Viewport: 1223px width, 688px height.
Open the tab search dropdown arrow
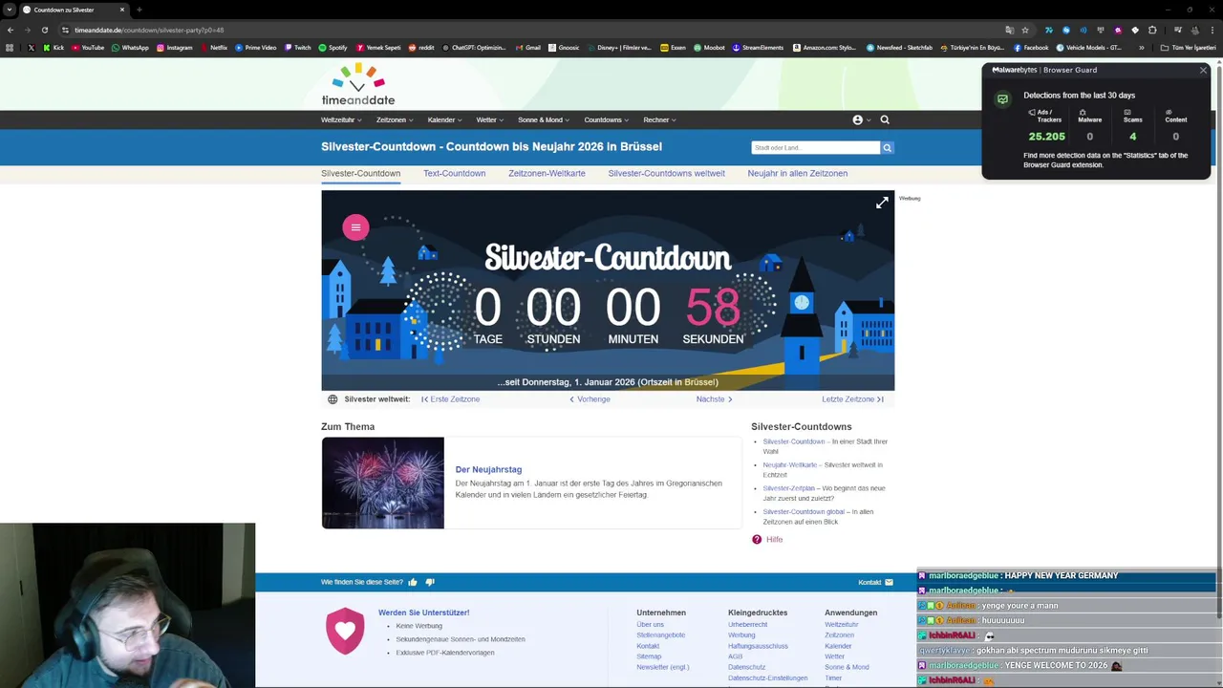[x=10, y=10]
